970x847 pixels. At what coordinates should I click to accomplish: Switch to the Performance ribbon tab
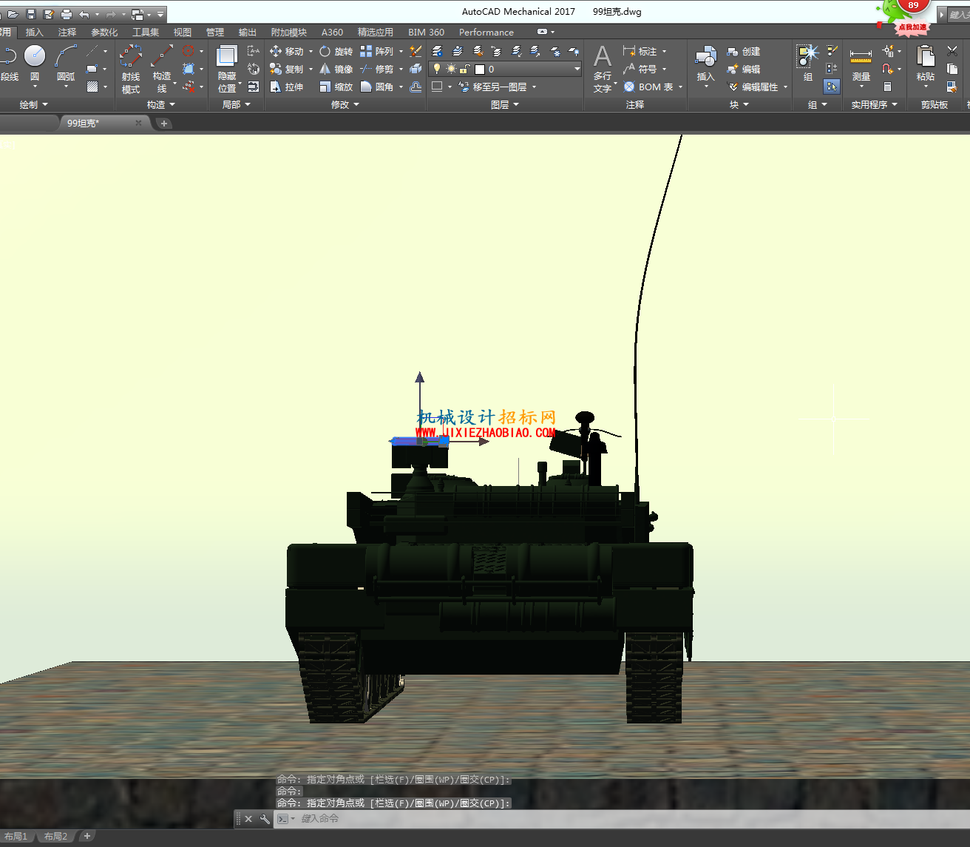click(486, 33)
